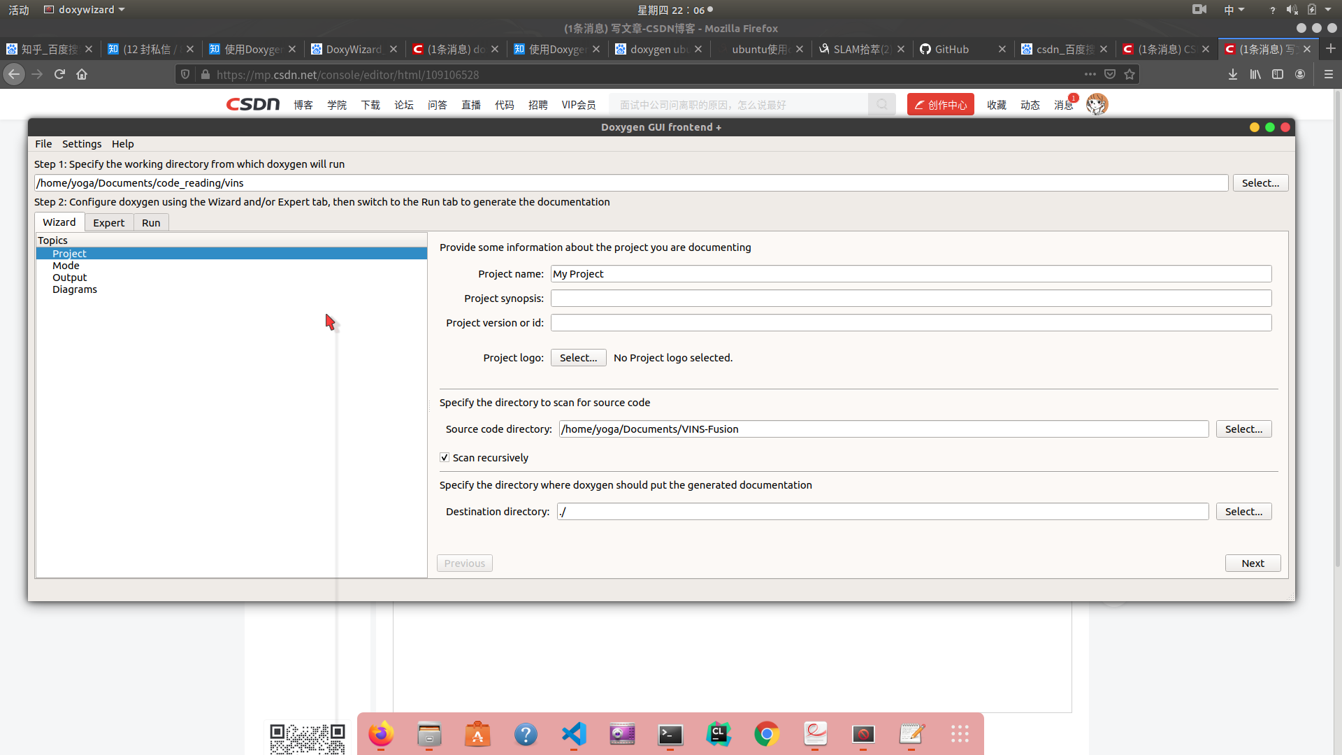Screen dimensions: 1342x755
Task: Open Visual Studio Code from the dock
Action: tap(574, 734)
